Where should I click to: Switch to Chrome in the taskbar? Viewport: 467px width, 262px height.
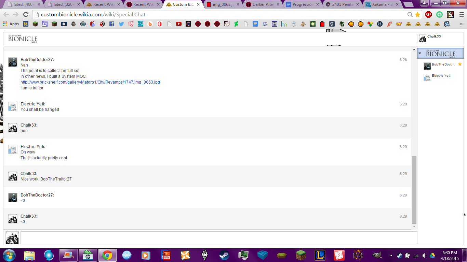107,255
